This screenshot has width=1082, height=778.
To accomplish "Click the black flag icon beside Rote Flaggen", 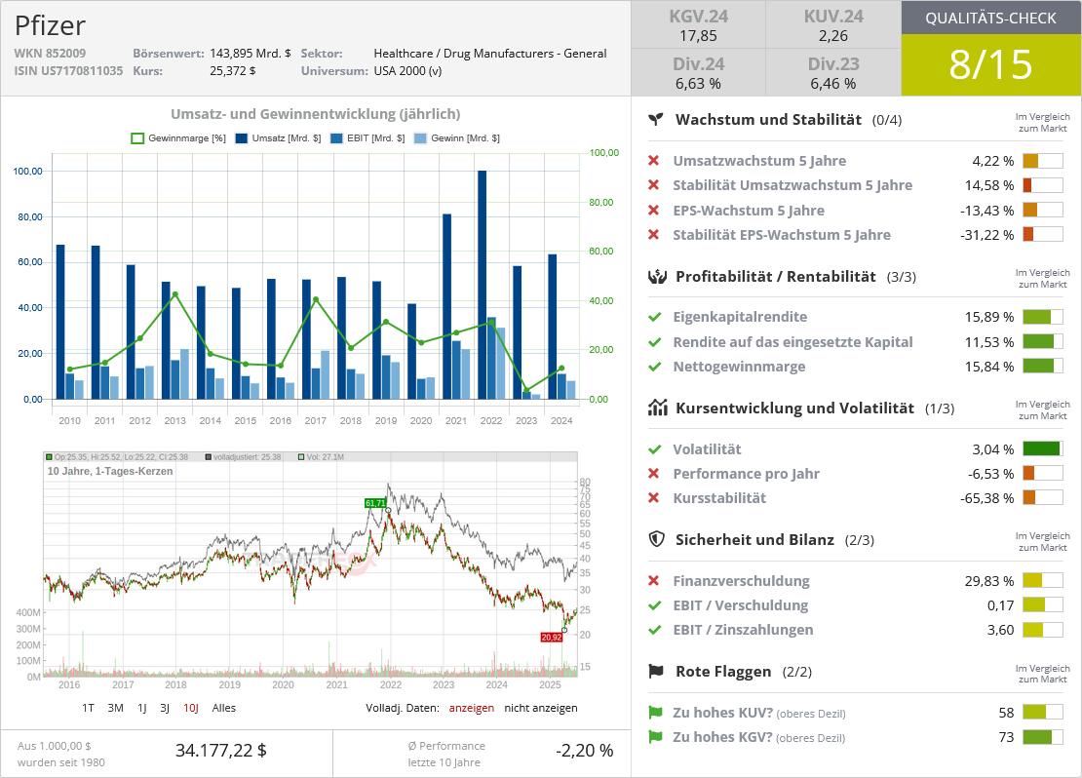I will 656,671.
